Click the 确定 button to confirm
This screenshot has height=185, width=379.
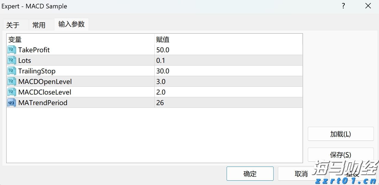(x=250, y=174)
